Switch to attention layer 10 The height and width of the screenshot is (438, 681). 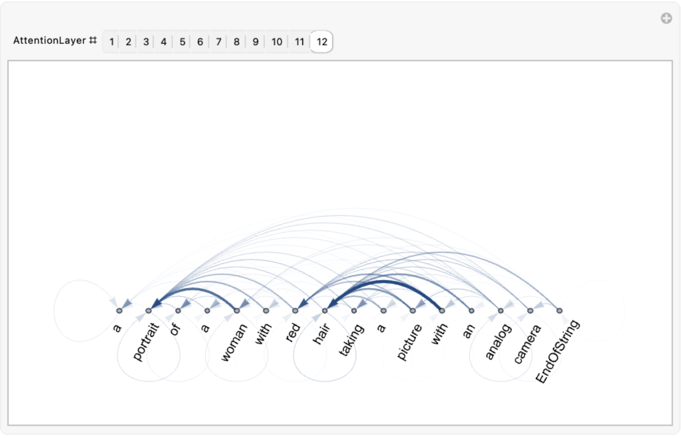pyautogui.click(x=277, y=42)
